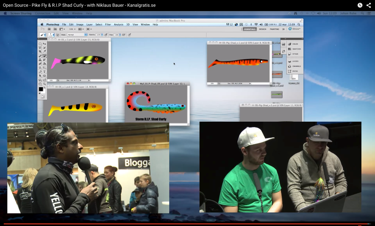The image size is (375, 226).
Task: Select the Type tool
Action: 45,72
